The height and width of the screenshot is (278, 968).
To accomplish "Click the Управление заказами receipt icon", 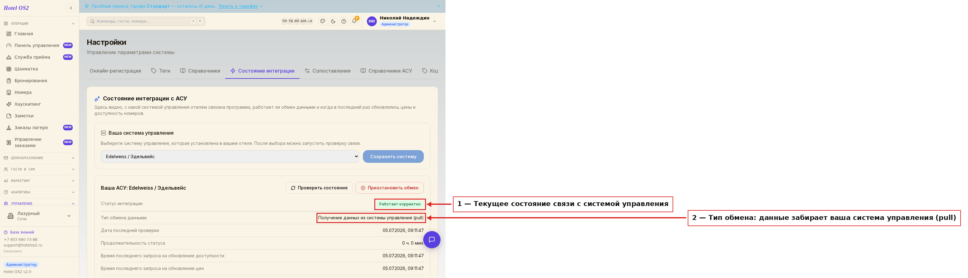I will (9, 143).
